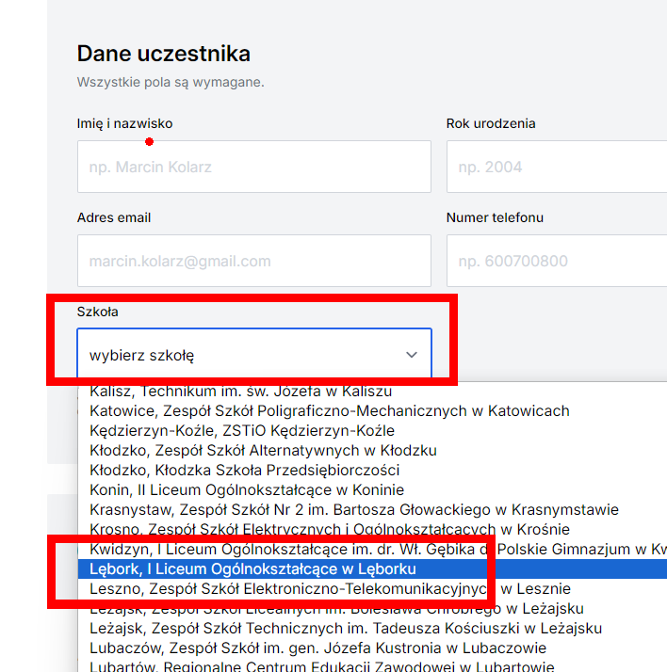Click the Imię i nazwisko input field
The image size is (667, 672).
(x=253, y=167)
